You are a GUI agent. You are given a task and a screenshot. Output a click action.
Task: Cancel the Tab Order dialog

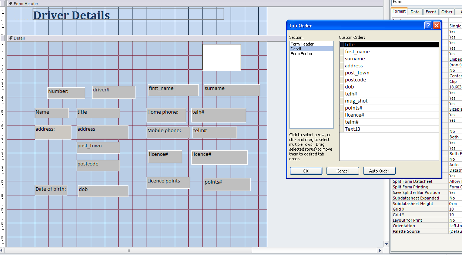click(342, 171)
